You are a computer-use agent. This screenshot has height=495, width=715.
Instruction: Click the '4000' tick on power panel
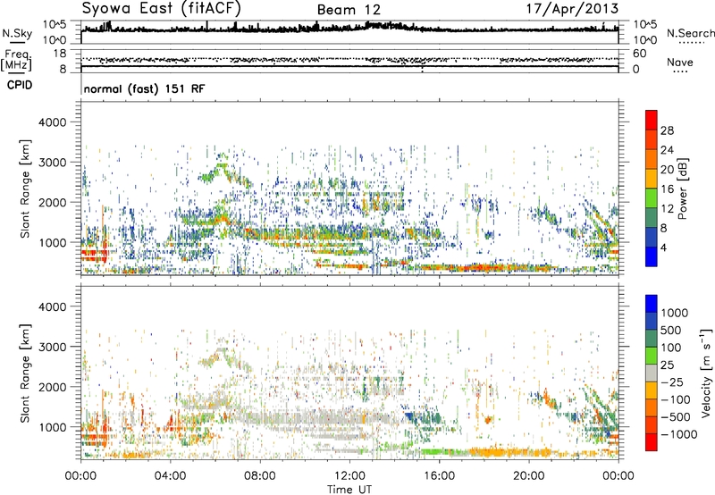point(52,122)
